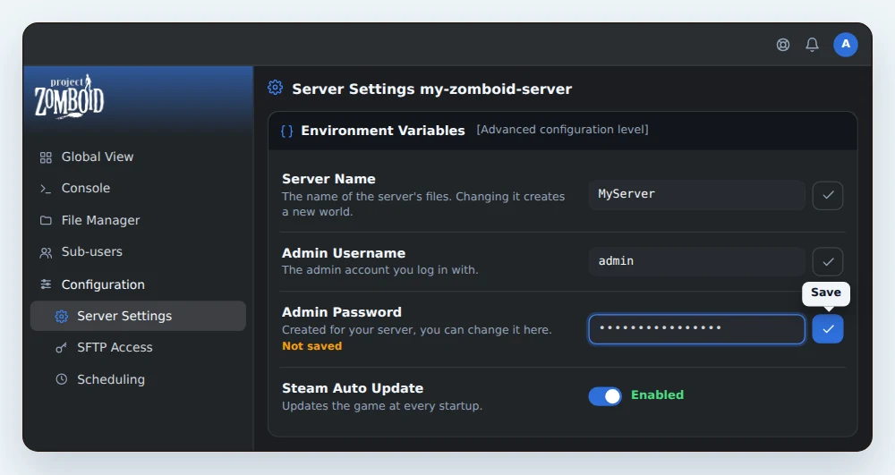This screenshot has width=895, height=475.
Task: Click the File Manager folder icon
Action: coord(46,220)
